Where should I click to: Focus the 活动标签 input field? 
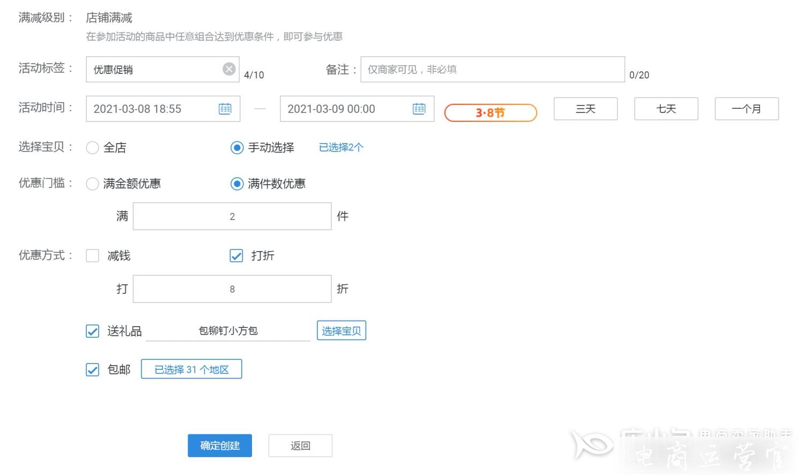tap(162, 70)
